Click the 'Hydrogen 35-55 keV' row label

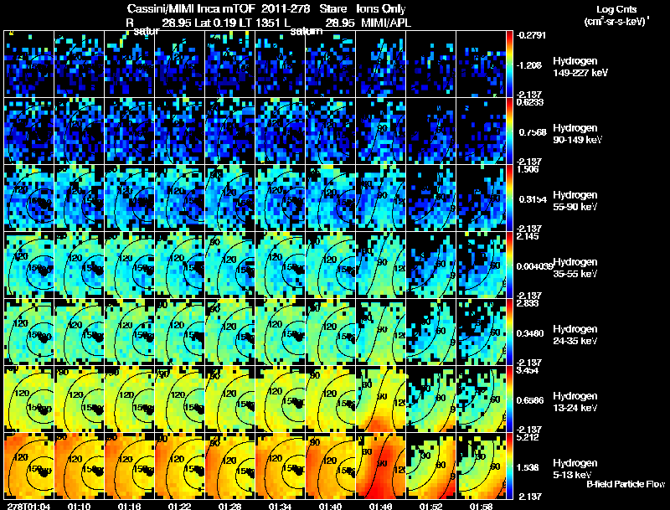tap(575, 268)
